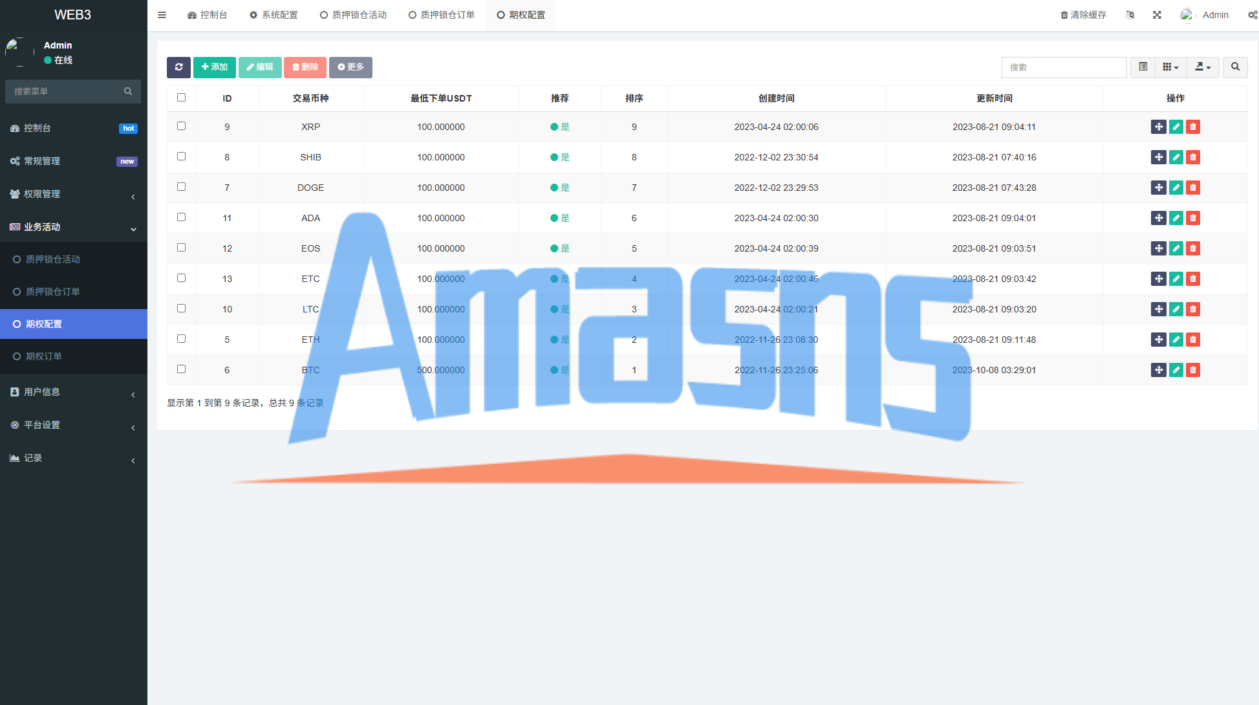Open 期权订单 in the sidebar menu
The height and width of the screenshot is (705, 1259).
coord(44,356)
